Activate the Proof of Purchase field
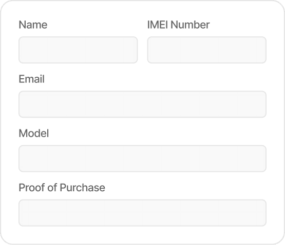The height and width of the screenshot is (245, 285). (x=143, y=213)
